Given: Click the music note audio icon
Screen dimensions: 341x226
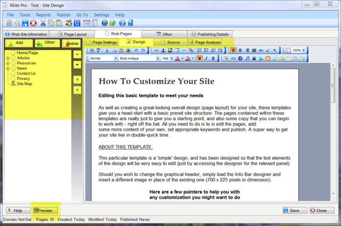Looking at the screenshot, I should coord(247,58).
